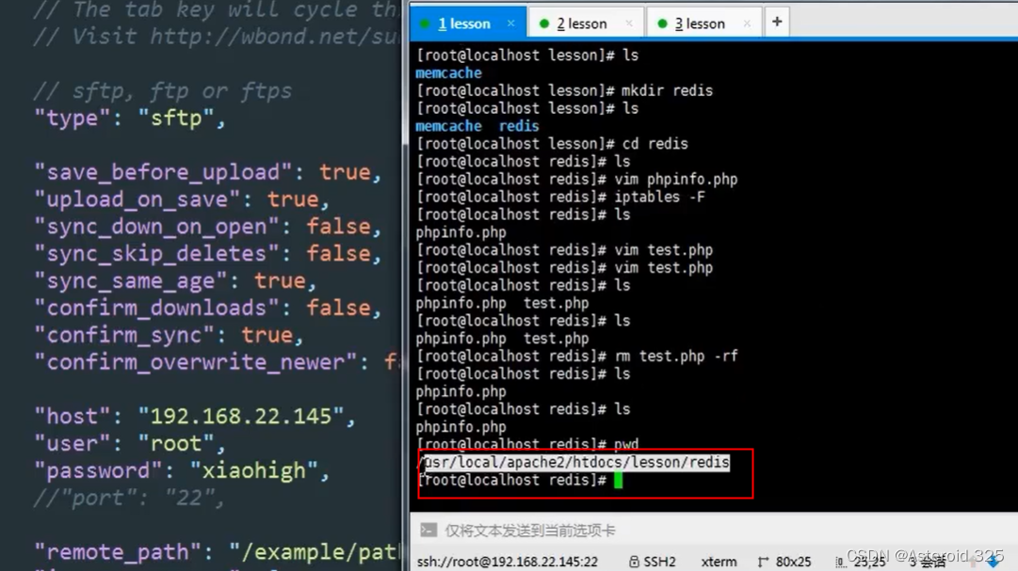1018x571 pixels.
Task: Click the user value "root"
Action: point(176,443)
